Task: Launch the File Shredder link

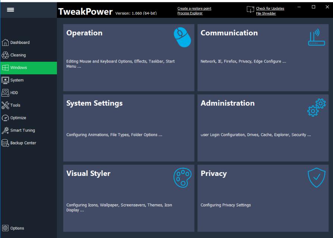Action: (x=266, y=13)
